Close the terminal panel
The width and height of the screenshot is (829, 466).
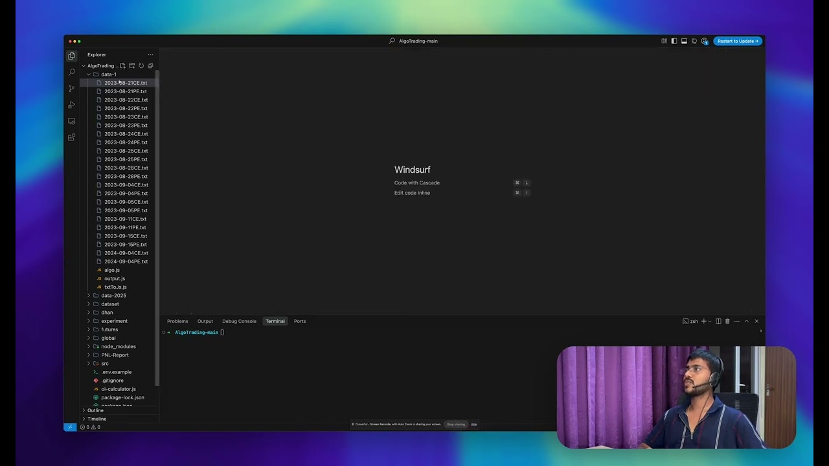pos(756,321)
